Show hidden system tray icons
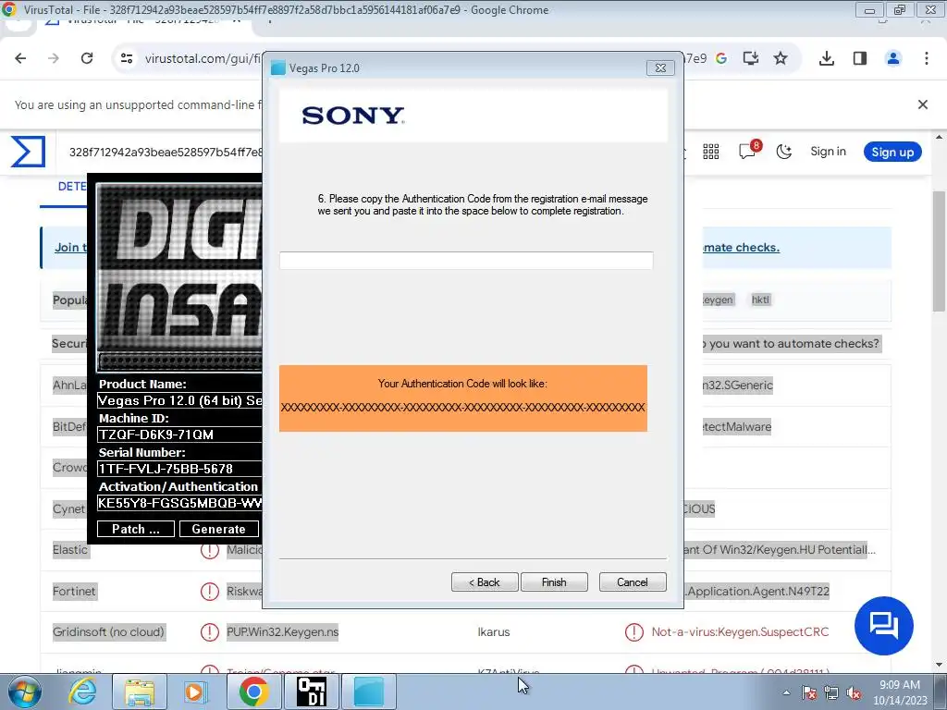This screenshot has height=710, width=947. pyautogui.click(x=786, y=692)
